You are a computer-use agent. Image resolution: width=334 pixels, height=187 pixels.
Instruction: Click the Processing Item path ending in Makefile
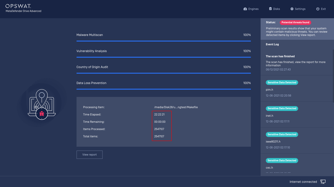tap(176, 107)
